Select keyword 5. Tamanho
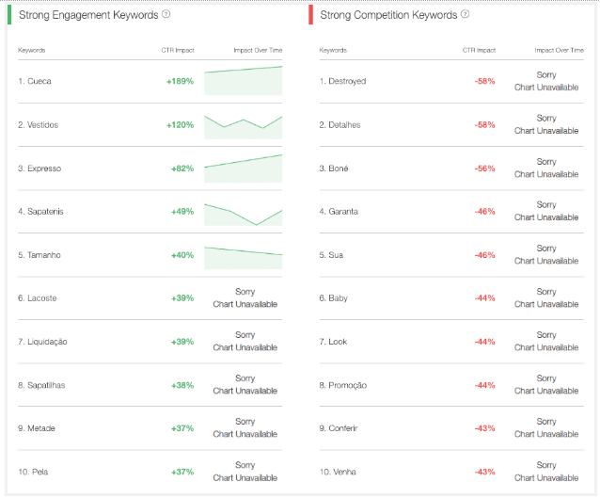600x498 pixels. pos(39,255)
